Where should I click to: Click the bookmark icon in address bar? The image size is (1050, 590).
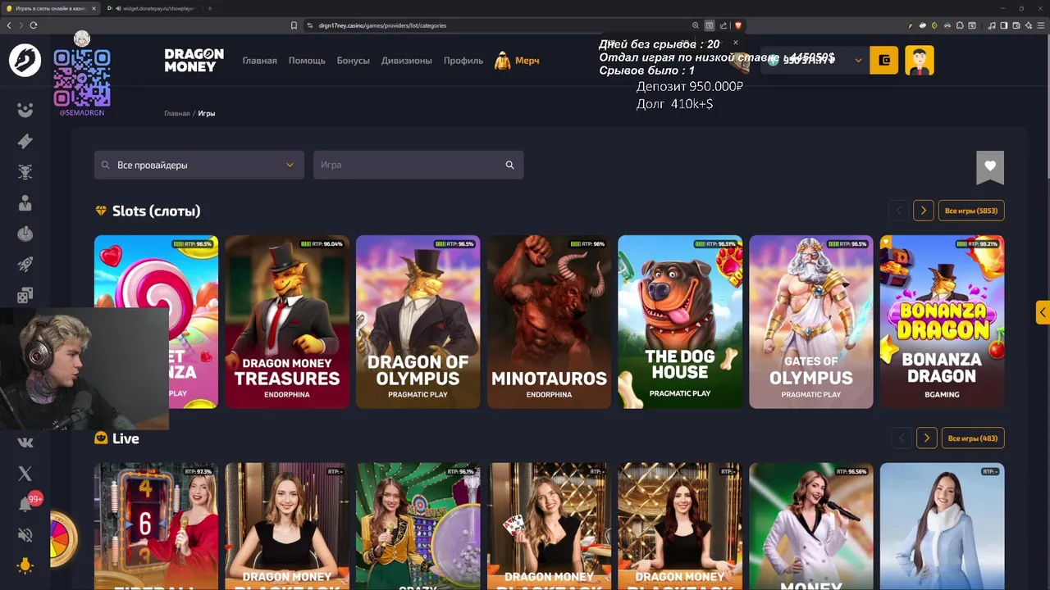(x=294, y=25)
